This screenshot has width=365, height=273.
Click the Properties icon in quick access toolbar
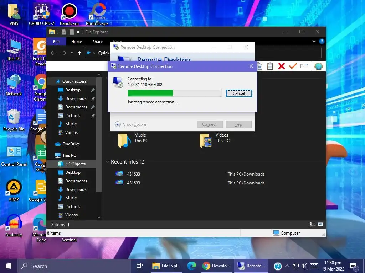pos(64,32)
